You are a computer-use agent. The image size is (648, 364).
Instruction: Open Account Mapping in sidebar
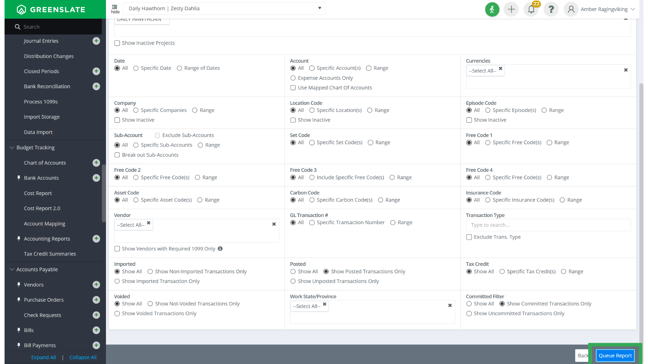(x=45, y=224)
